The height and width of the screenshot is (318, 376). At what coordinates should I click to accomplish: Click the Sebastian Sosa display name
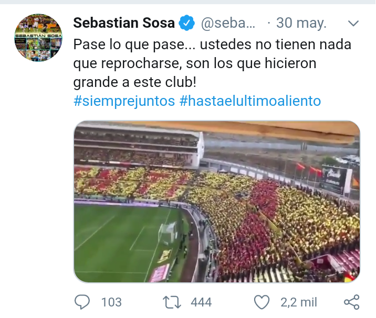(124, 23)
